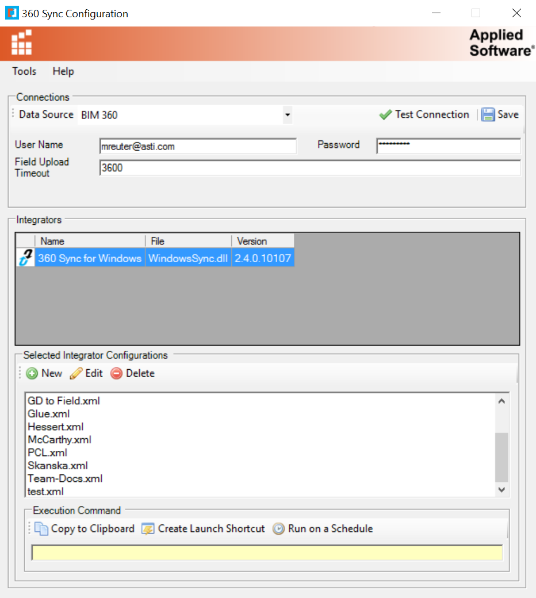Click the pencil Edit icon
The image size is (536, 598).
(x=76, y=373)
